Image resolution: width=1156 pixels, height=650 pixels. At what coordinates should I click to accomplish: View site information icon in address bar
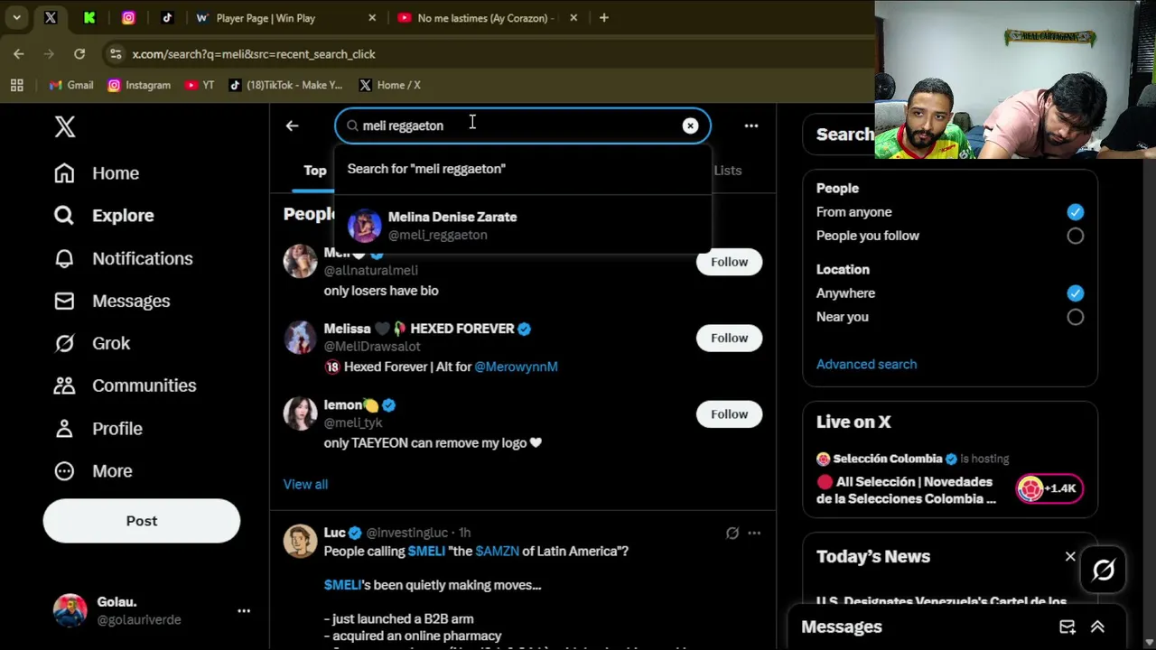116,54
